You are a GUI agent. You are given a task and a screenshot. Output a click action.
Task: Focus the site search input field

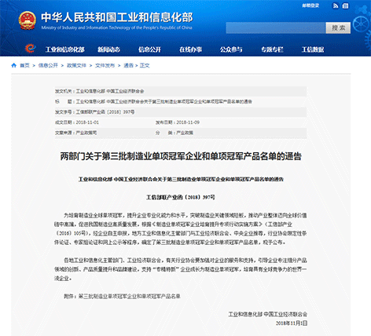(276, 27)
